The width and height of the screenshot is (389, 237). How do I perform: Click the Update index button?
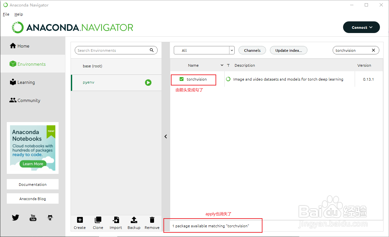(288, 50)
